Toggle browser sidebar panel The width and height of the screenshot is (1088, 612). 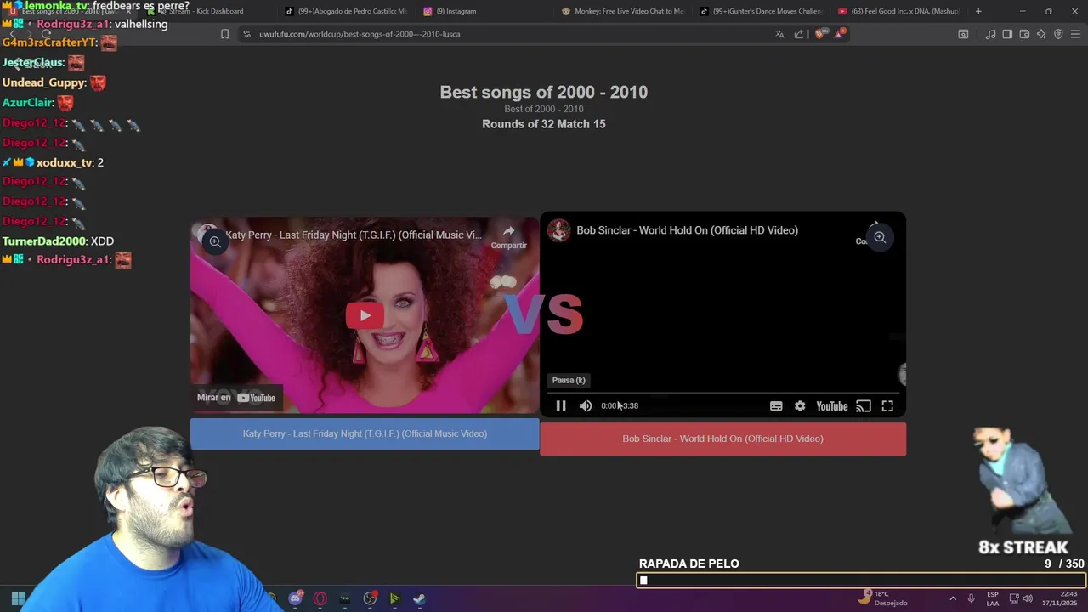pyautogui.click(x=1007, y=34)
